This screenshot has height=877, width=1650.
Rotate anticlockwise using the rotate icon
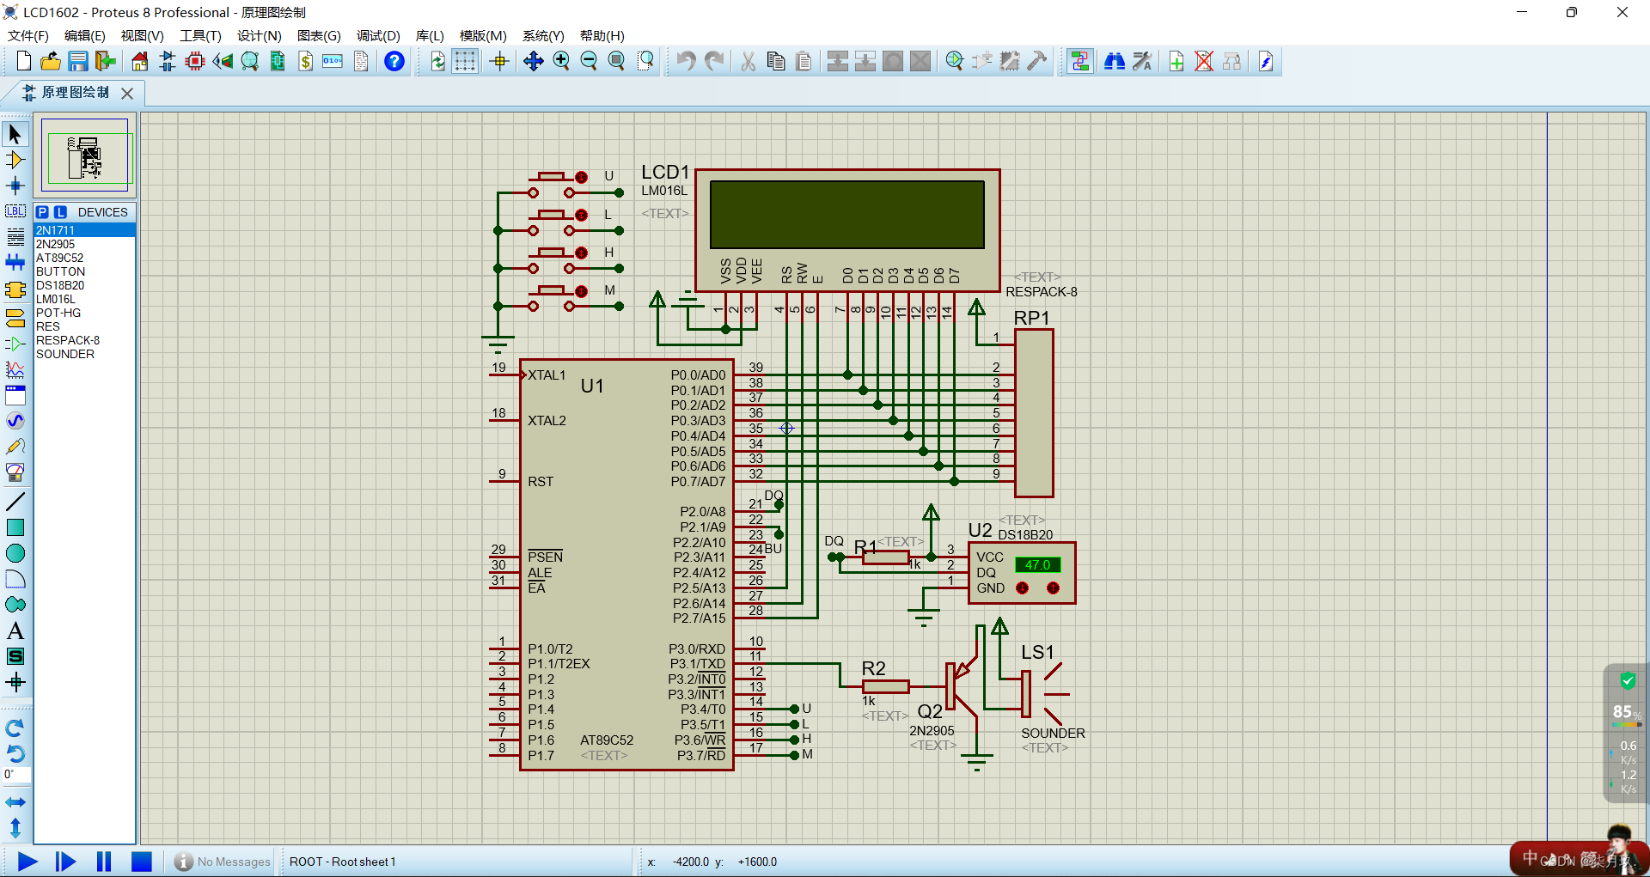pyautogui.click(x=15, y=753)
